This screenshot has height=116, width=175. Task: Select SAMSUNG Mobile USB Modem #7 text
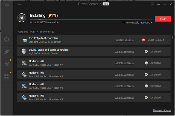click(x=46, y=65)
